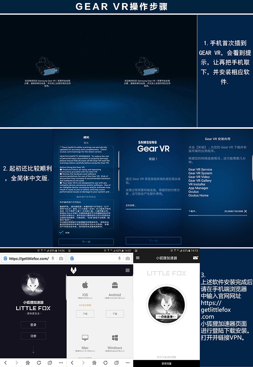The image size is (253, 367).
Task: Open three-dot menu in login page browser toolbar
Action: [x=61, y=363]
